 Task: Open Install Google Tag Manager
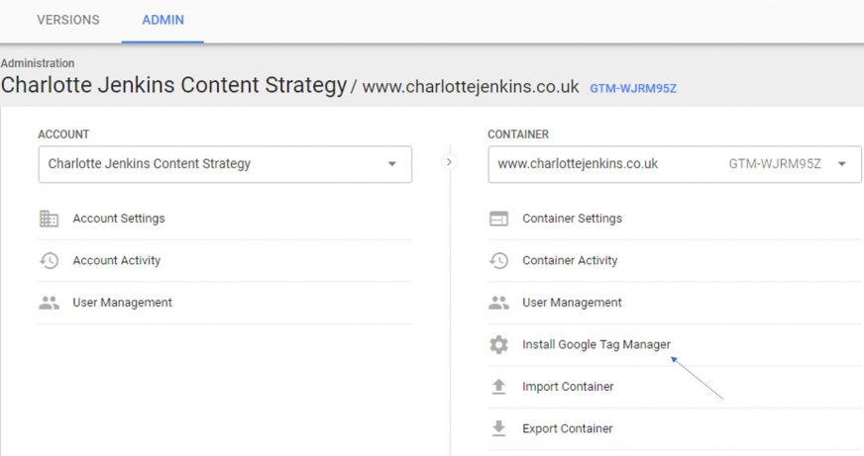coord(596,345)
